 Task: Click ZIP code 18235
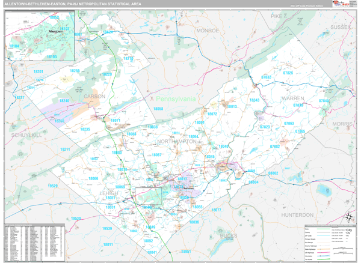coord(85,129)
